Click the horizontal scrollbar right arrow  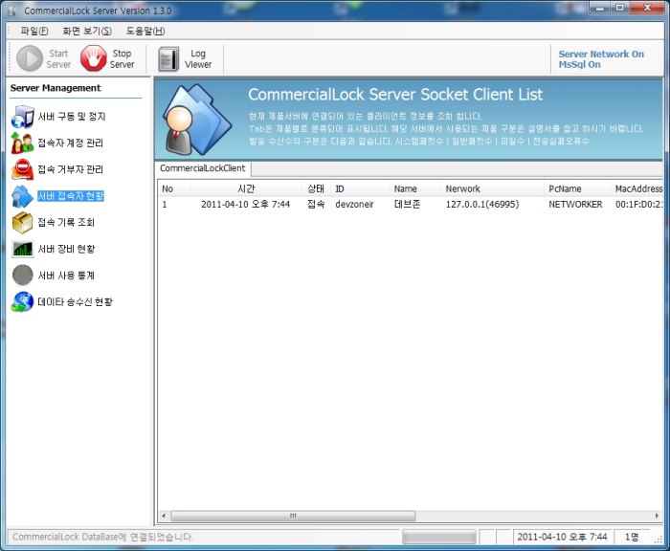point(658,516)
